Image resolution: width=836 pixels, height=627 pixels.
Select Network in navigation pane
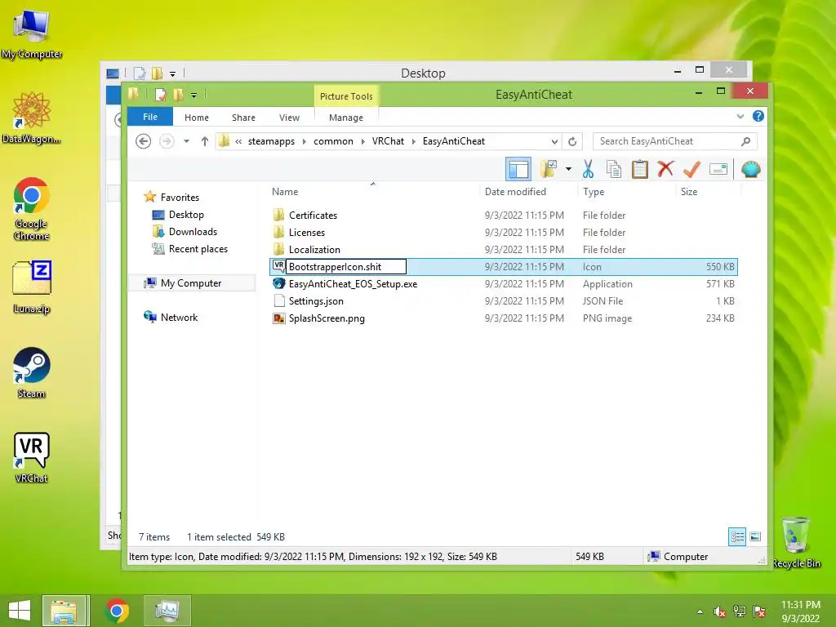[x=179, y=318]
